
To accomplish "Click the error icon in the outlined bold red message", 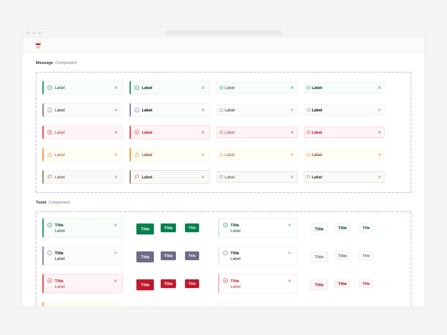I will [x=308, y=132].
